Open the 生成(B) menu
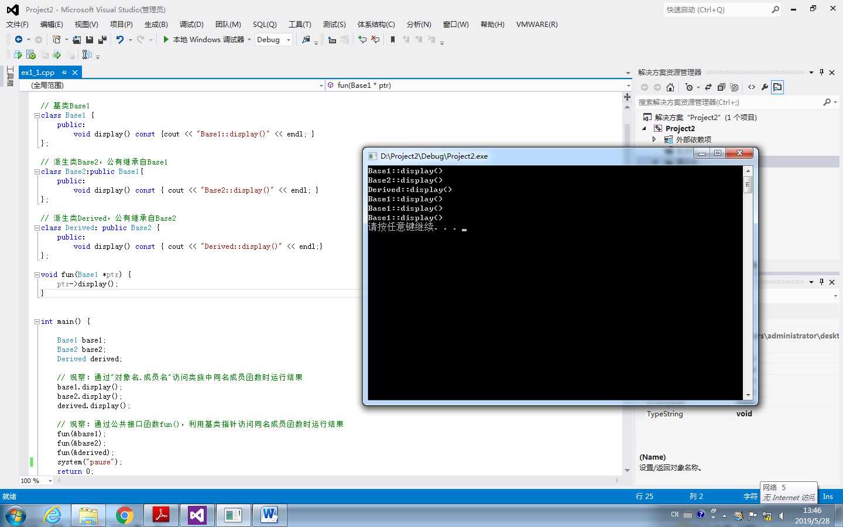Viewport: 843px width, 527px height. point(156,25)
